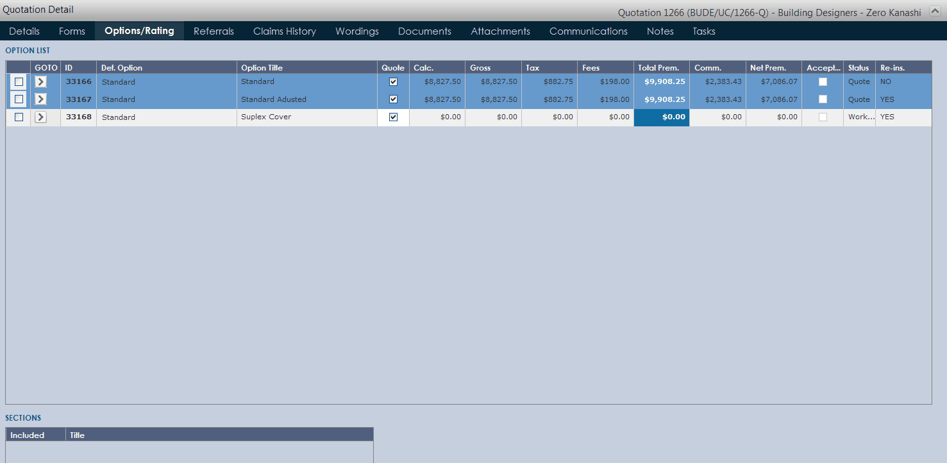Click Total Prem. $9,908.25 for option 33166
This screenshot has height=463, width=947.
coord(662,81)
